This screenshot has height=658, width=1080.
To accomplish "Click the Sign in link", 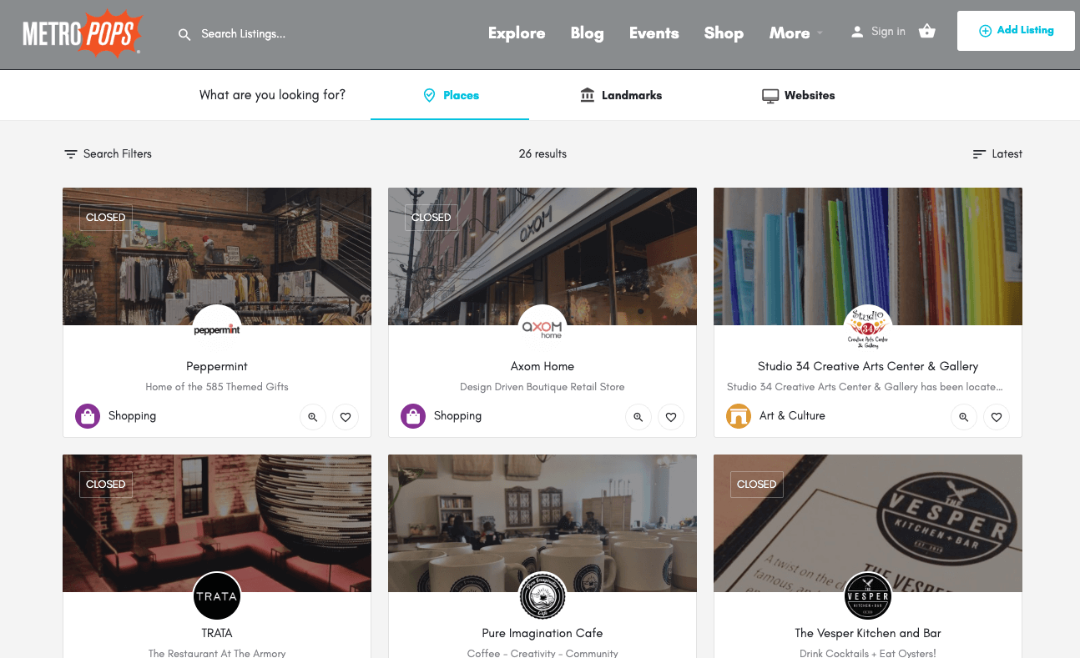I will click(x=888, y=32).
